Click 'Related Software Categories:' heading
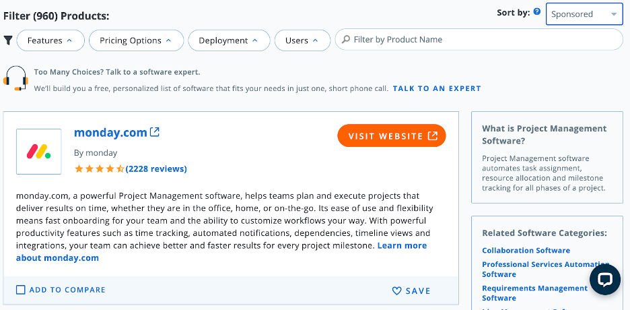 tap(545, 233)
